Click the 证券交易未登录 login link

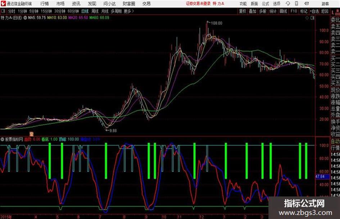click(x=198, y=4)
